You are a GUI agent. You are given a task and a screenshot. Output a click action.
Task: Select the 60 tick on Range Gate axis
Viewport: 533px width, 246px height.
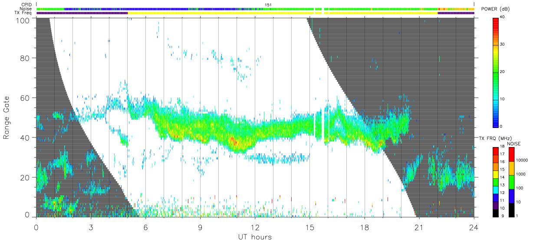click(25, 98)
